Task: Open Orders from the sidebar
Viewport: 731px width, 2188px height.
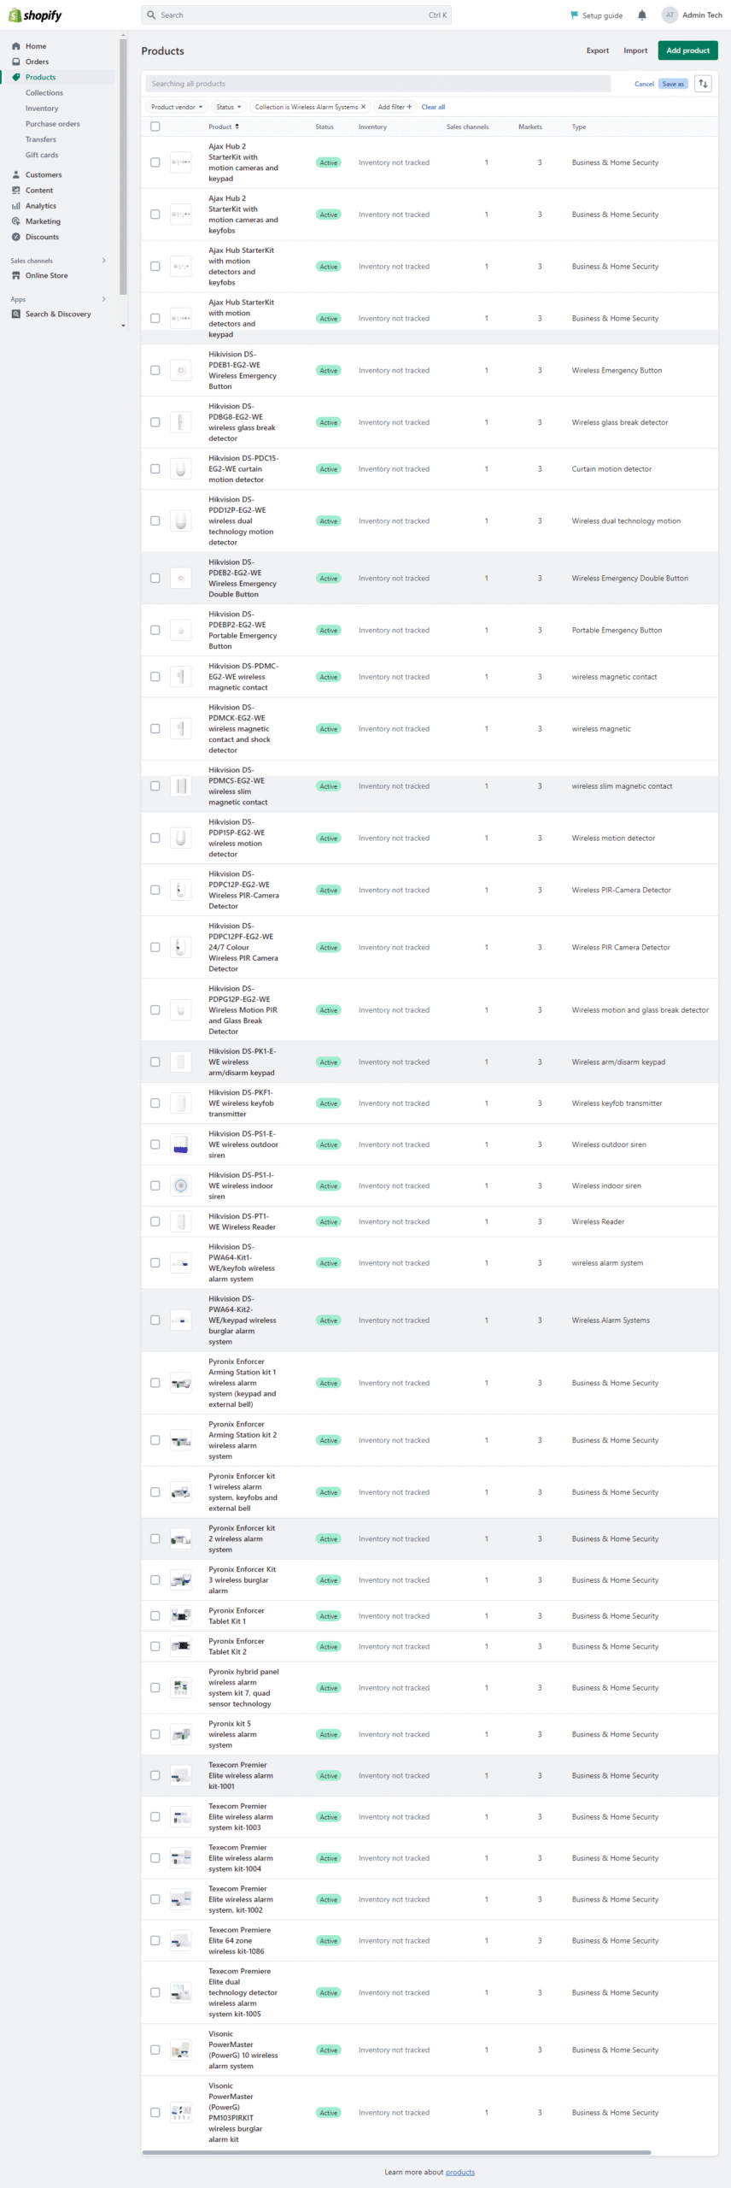Action: click(x=37, y=62)
